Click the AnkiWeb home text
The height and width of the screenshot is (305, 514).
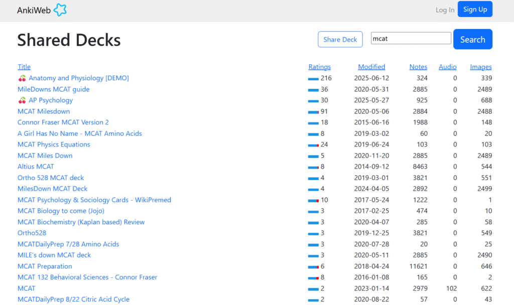coord(34,10)
